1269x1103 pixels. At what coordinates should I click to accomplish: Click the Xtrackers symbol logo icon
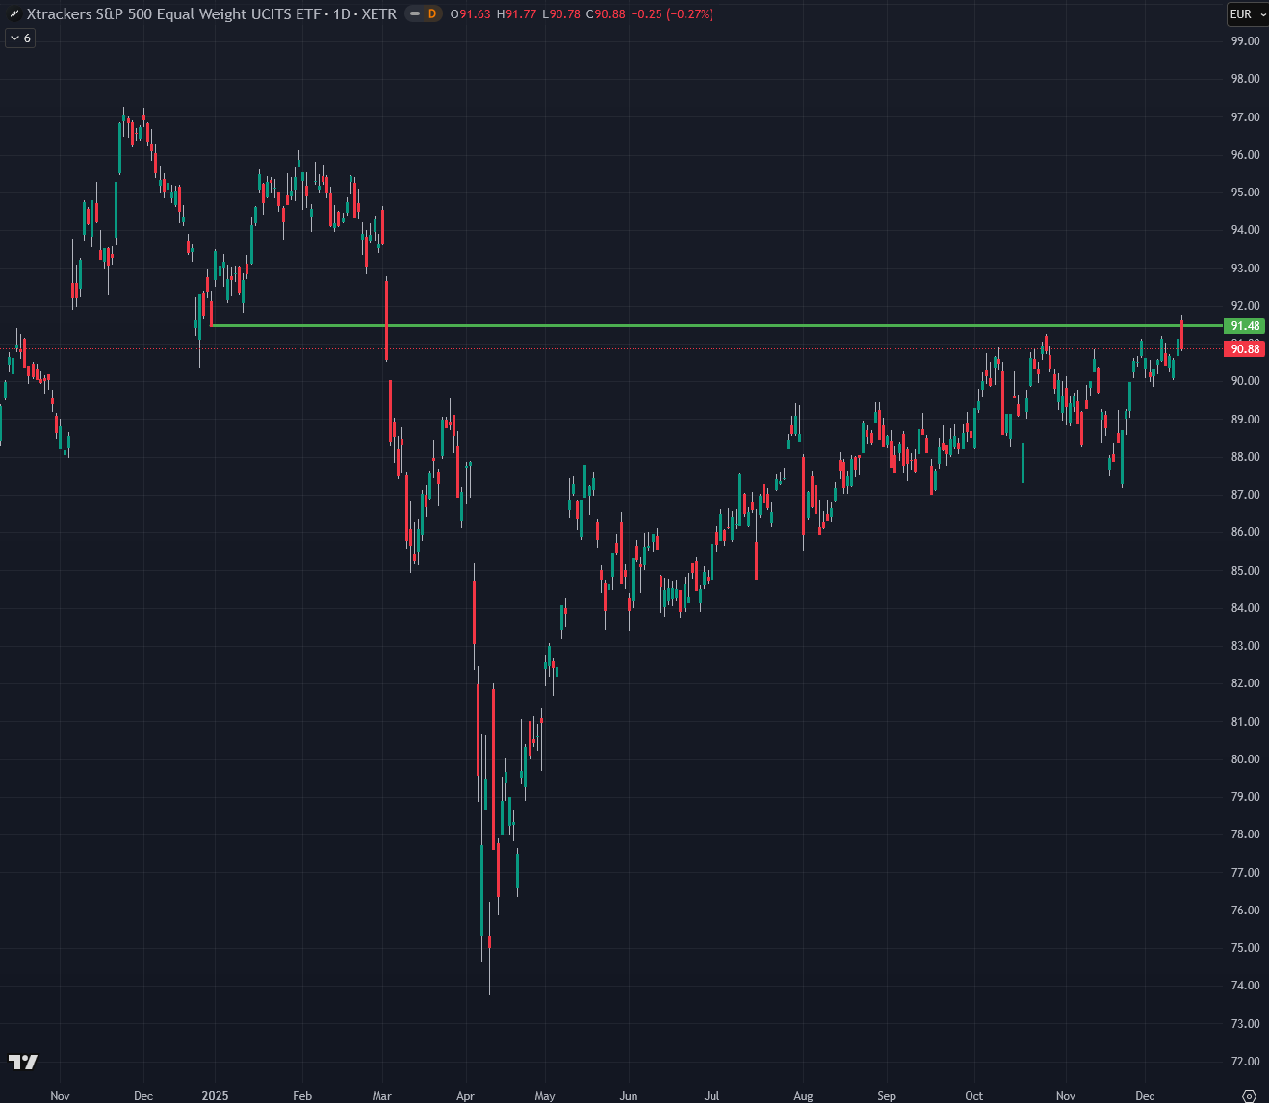click(x=13, y=14)
